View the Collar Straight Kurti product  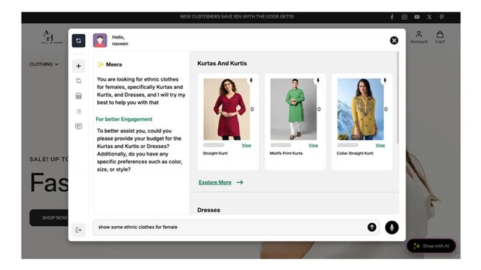tap(380, 145)
